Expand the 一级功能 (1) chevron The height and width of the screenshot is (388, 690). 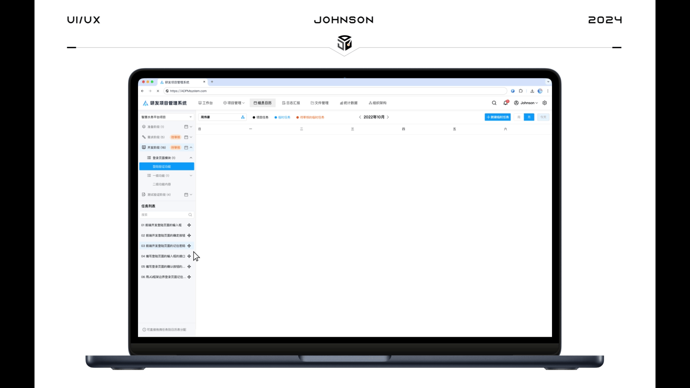(191, 176)
